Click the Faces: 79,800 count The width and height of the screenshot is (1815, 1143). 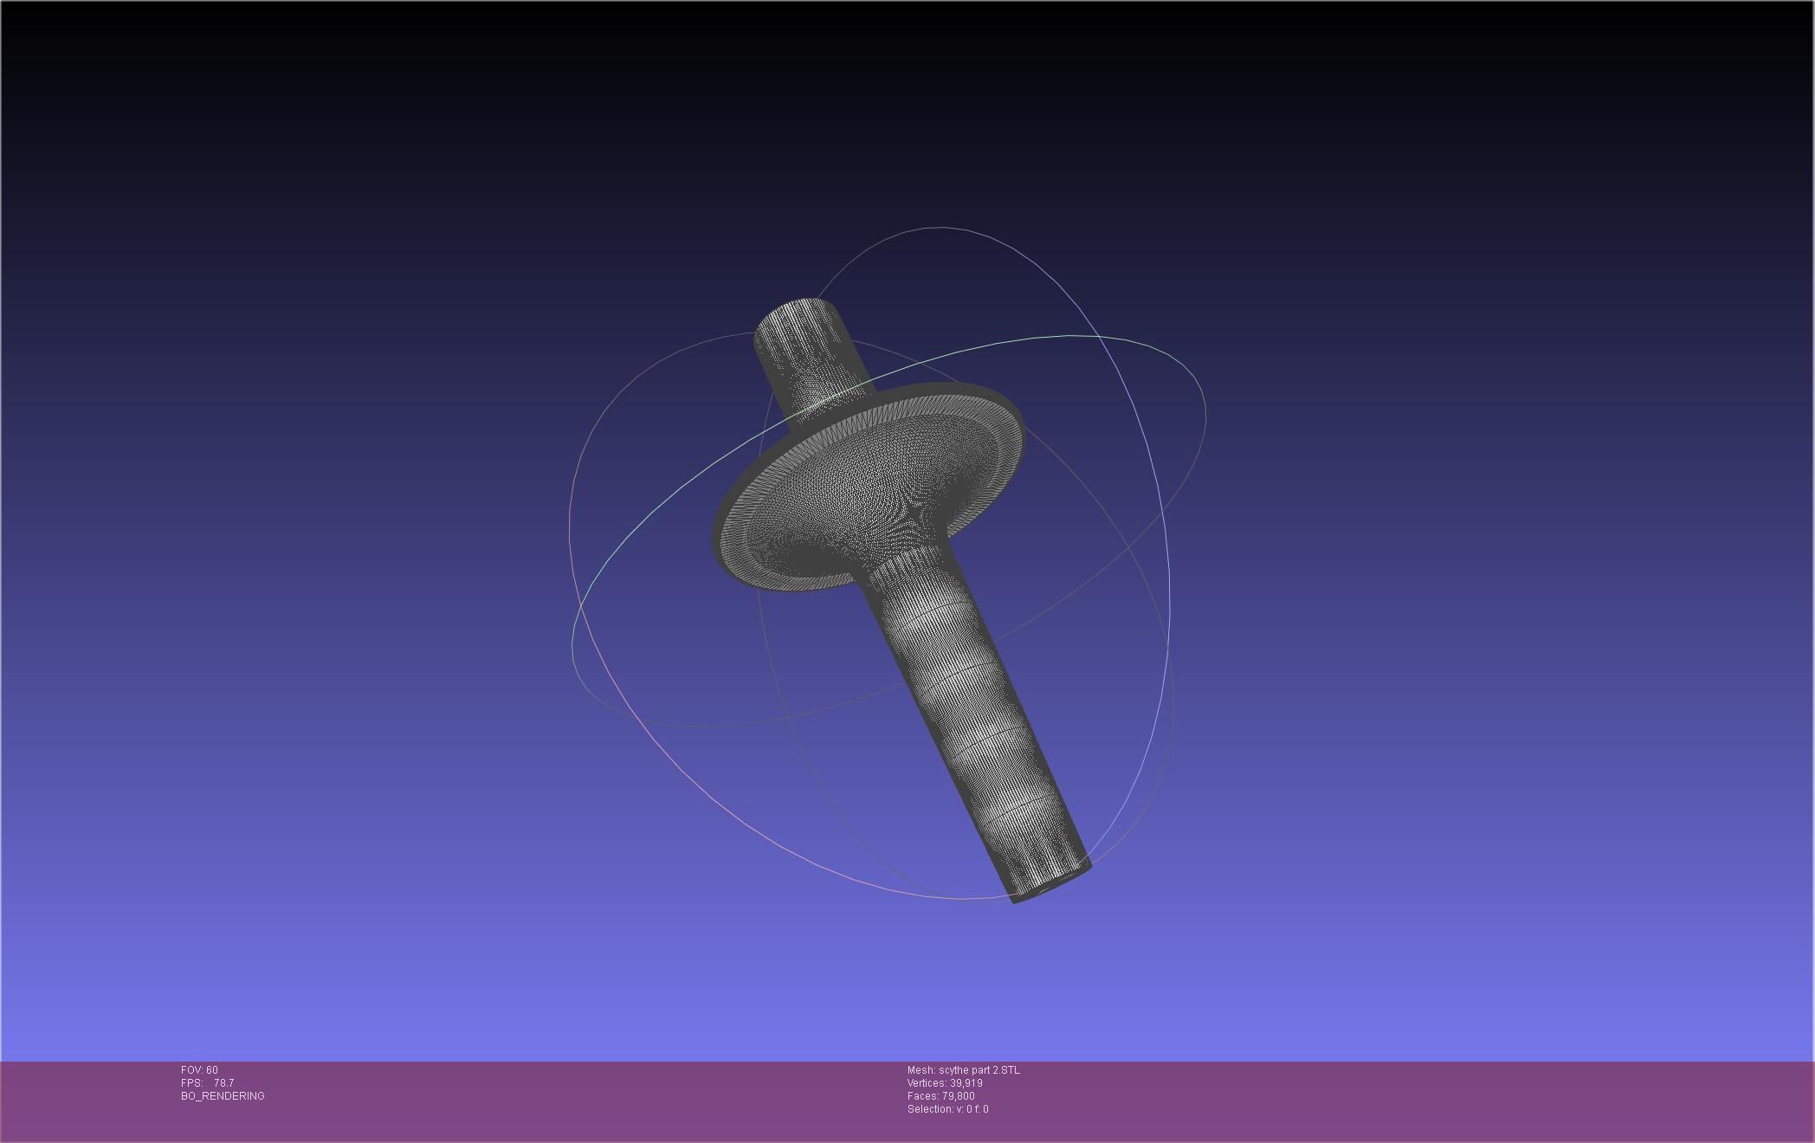pyautogui.click(x=940, y=1096)
